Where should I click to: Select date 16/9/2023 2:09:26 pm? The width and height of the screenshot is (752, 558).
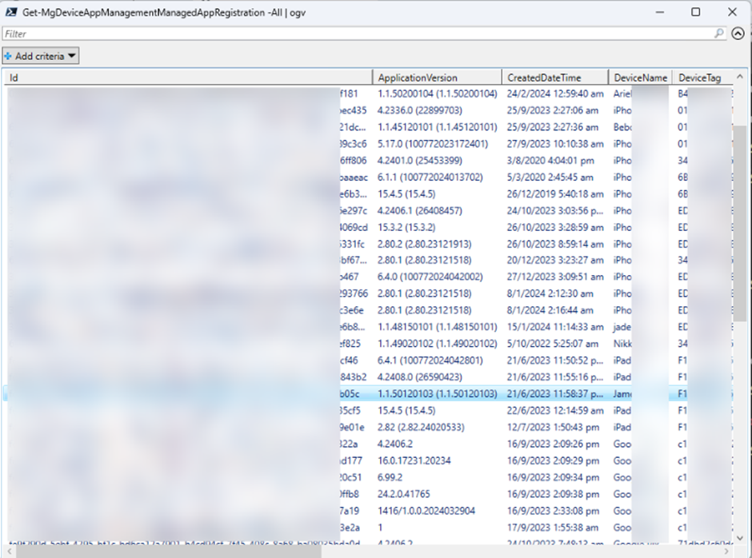(x=553, y=444)
